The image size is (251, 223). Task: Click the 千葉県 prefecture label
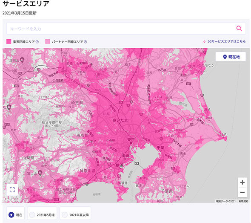coord(167,191)
